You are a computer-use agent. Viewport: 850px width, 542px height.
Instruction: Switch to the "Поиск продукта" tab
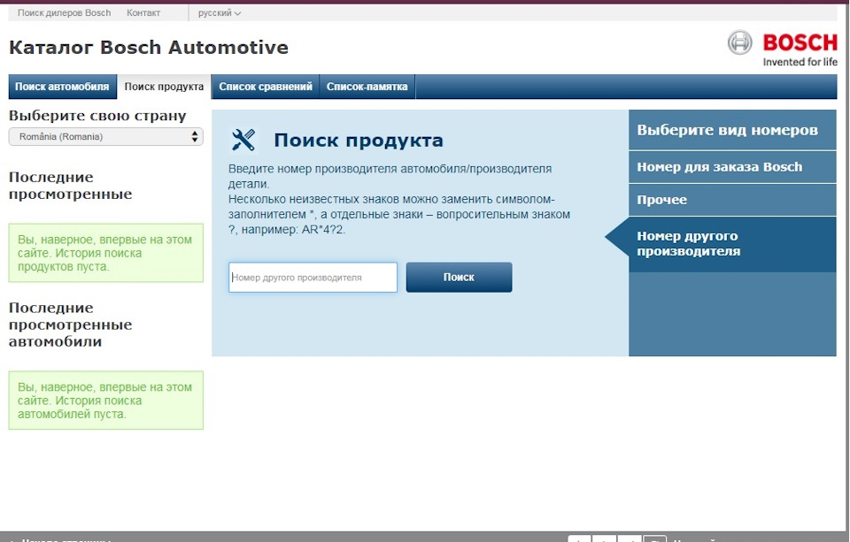pos(165,87)
